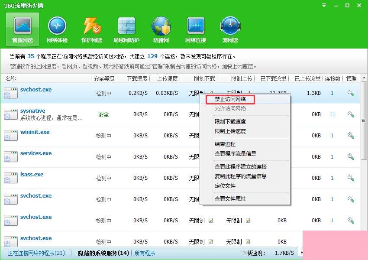
Task: Select the 0.03KB/S upload speed cell
Action: 167,93
